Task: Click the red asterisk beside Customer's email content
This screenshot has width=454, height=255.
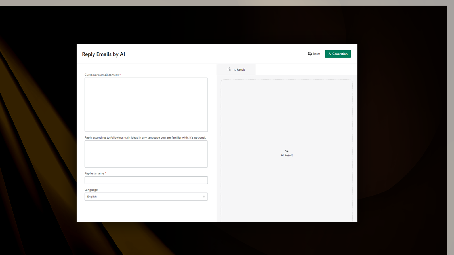Action: [120, 75]
